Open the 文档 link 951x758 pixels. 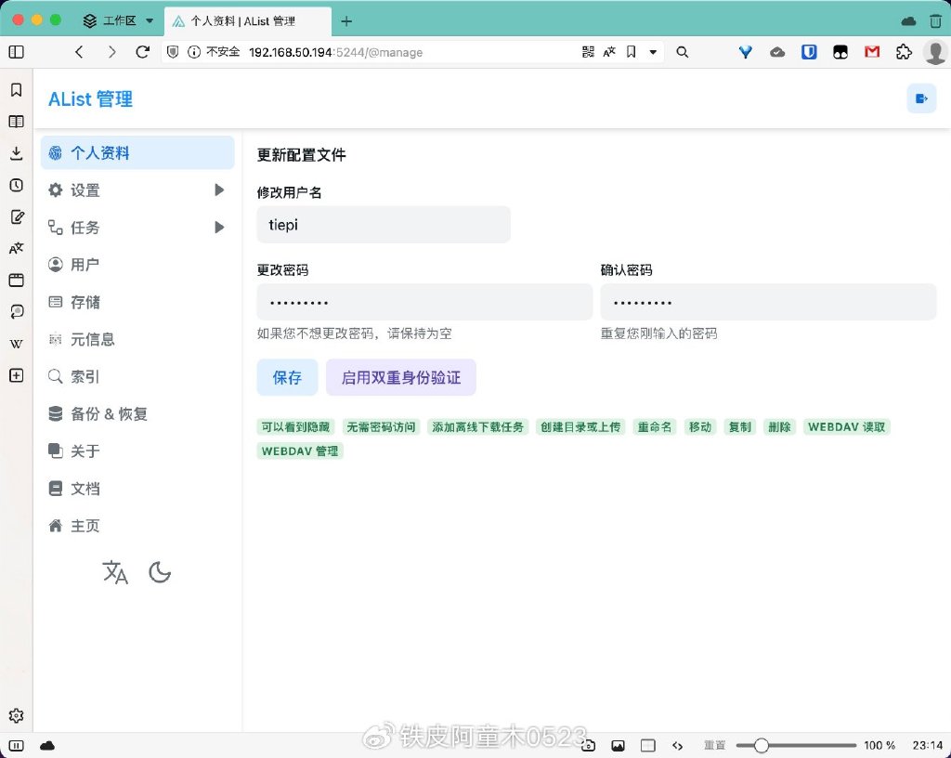point(137,489)
